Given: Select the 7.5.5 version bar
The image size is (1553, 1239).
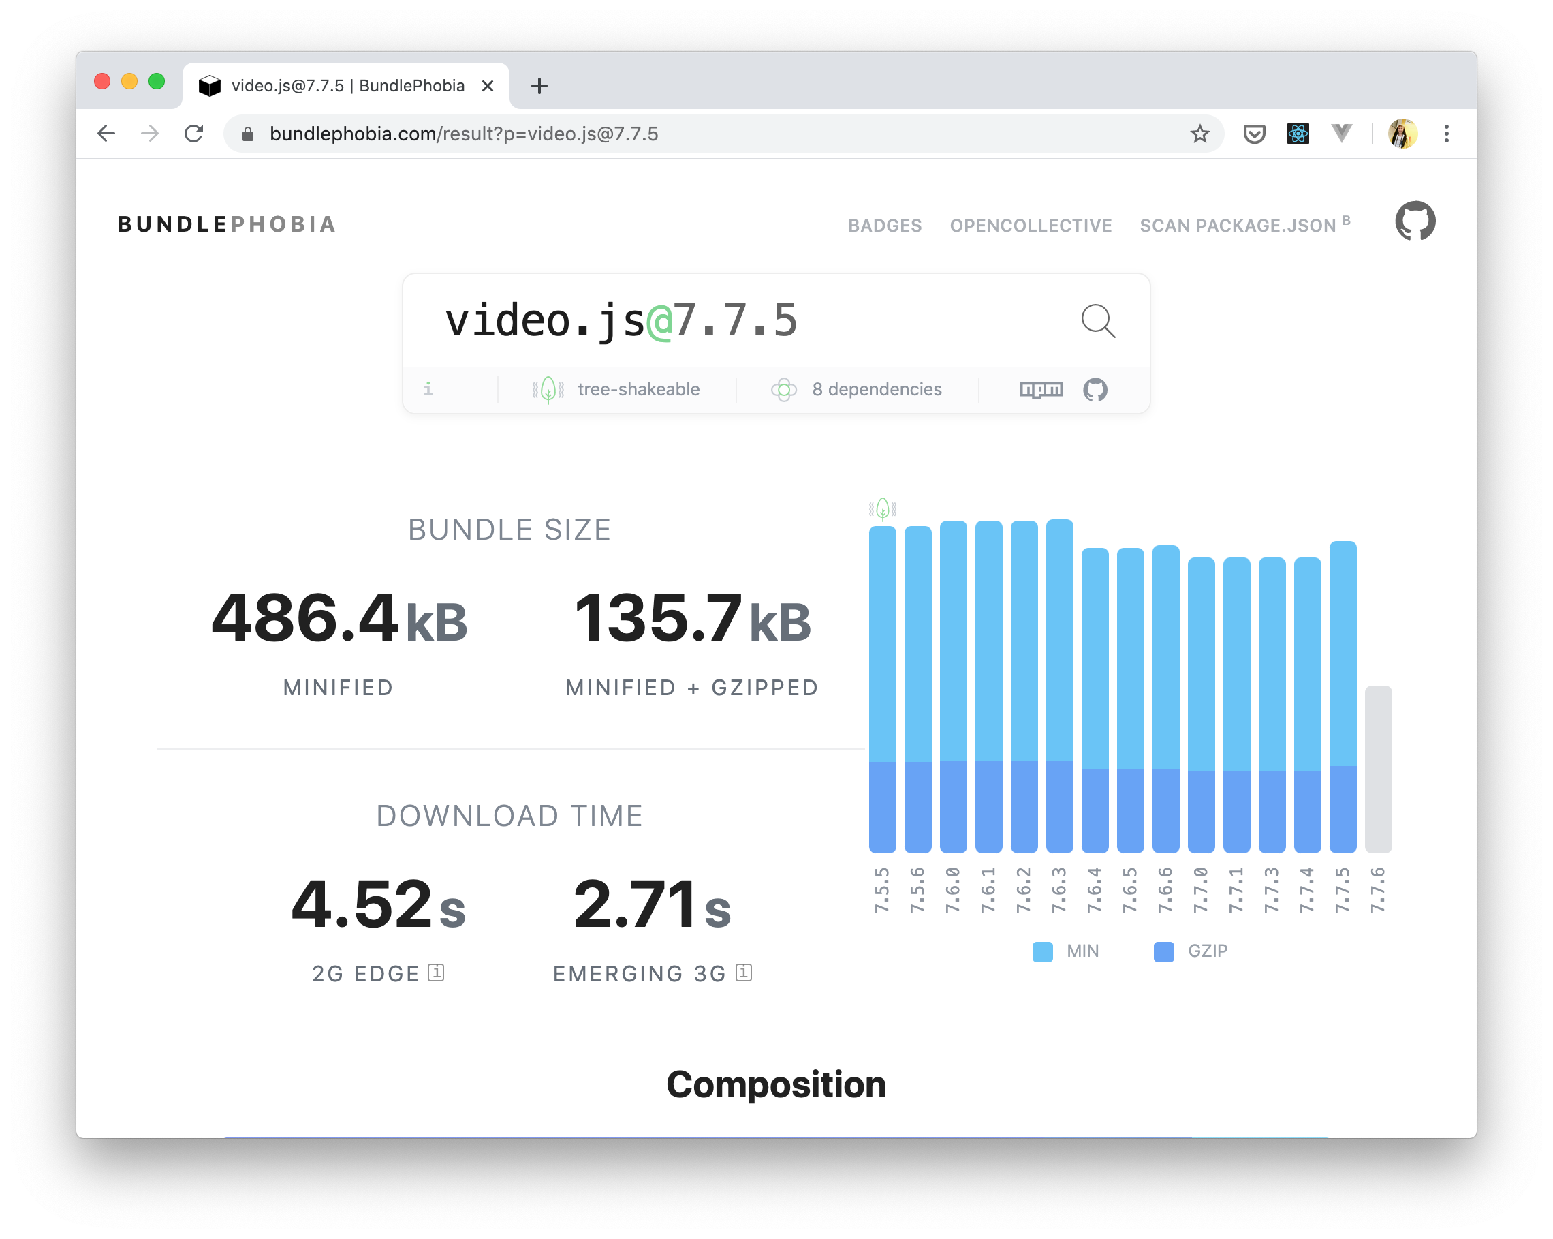Looking at the screenshot, I should (x=882, y=689).
